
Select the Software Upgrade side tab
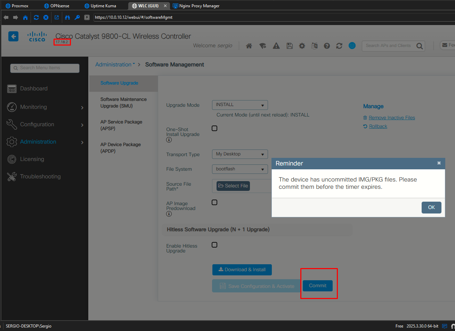[x=124, y=83]
